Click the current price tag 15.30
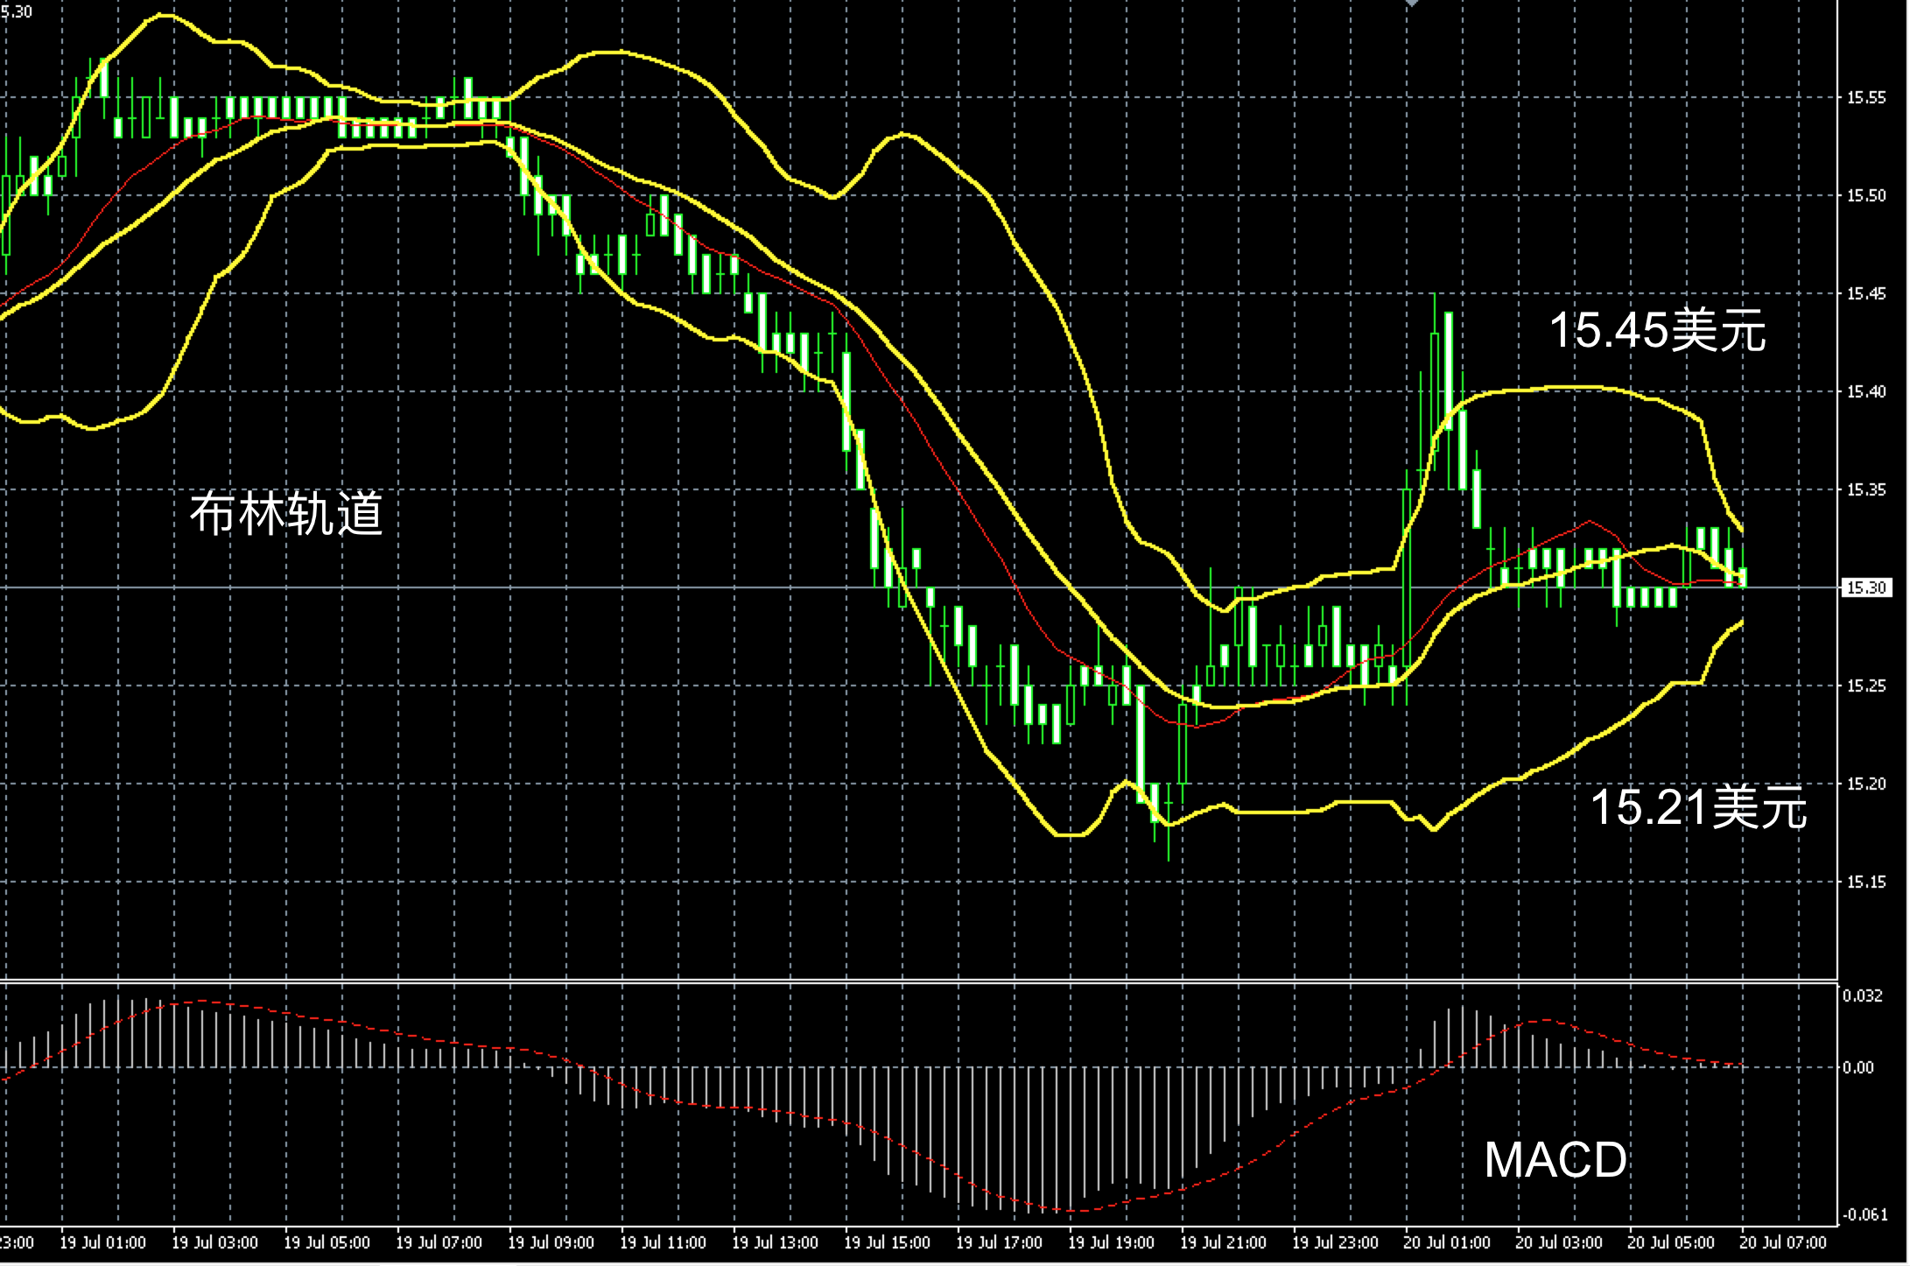The height and width of the screenshot is (1266, 1910). tap(1865, 587)
